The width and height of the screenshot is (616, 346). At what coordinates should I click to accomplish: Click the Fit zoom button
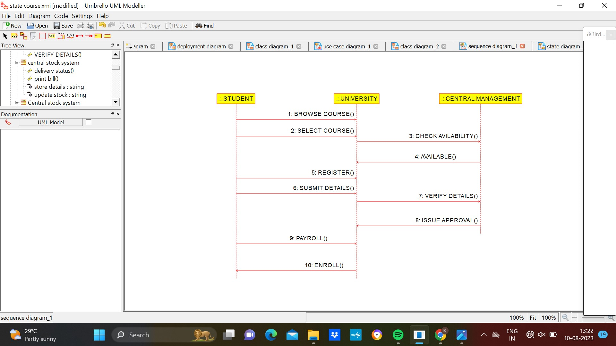click(x=533, y=317)
